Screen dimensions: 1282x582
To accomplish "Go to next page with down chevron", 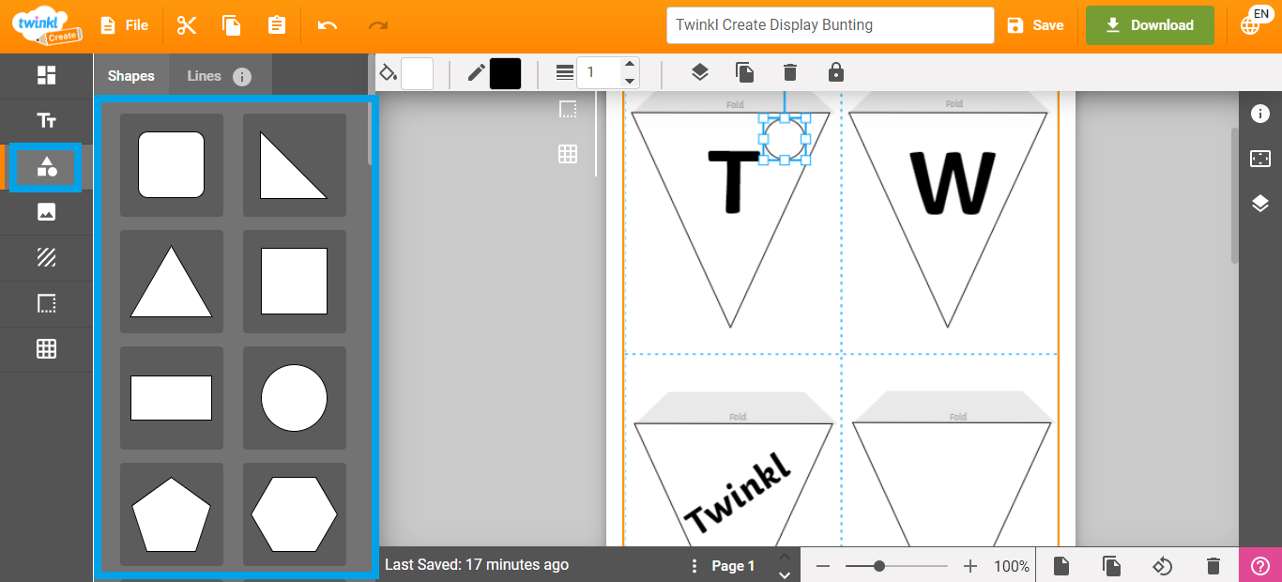I will [x=785, y=574].
